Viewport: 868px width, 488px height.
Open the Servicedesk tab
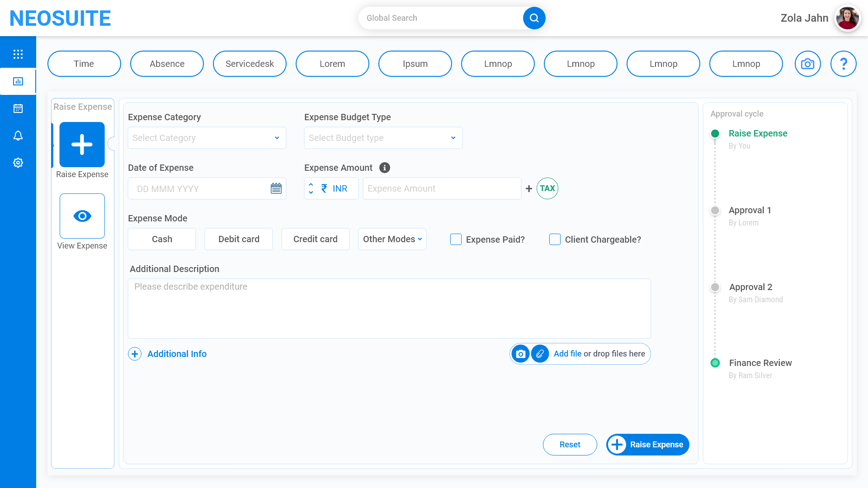coord(250,64)
